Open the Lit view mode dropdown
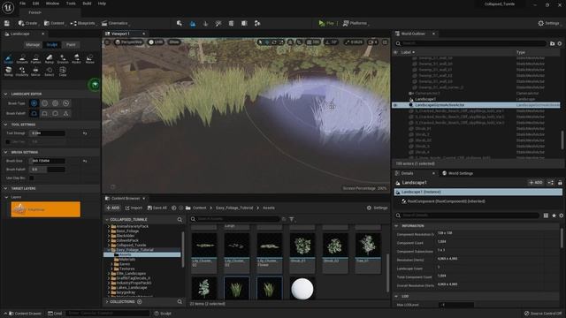 (x=156, y=42)
